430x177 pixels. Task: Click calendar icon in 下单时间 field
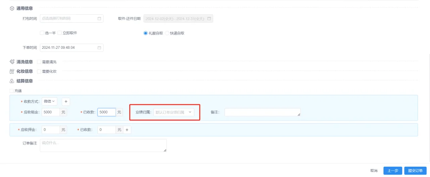click(x=99, y=48)
